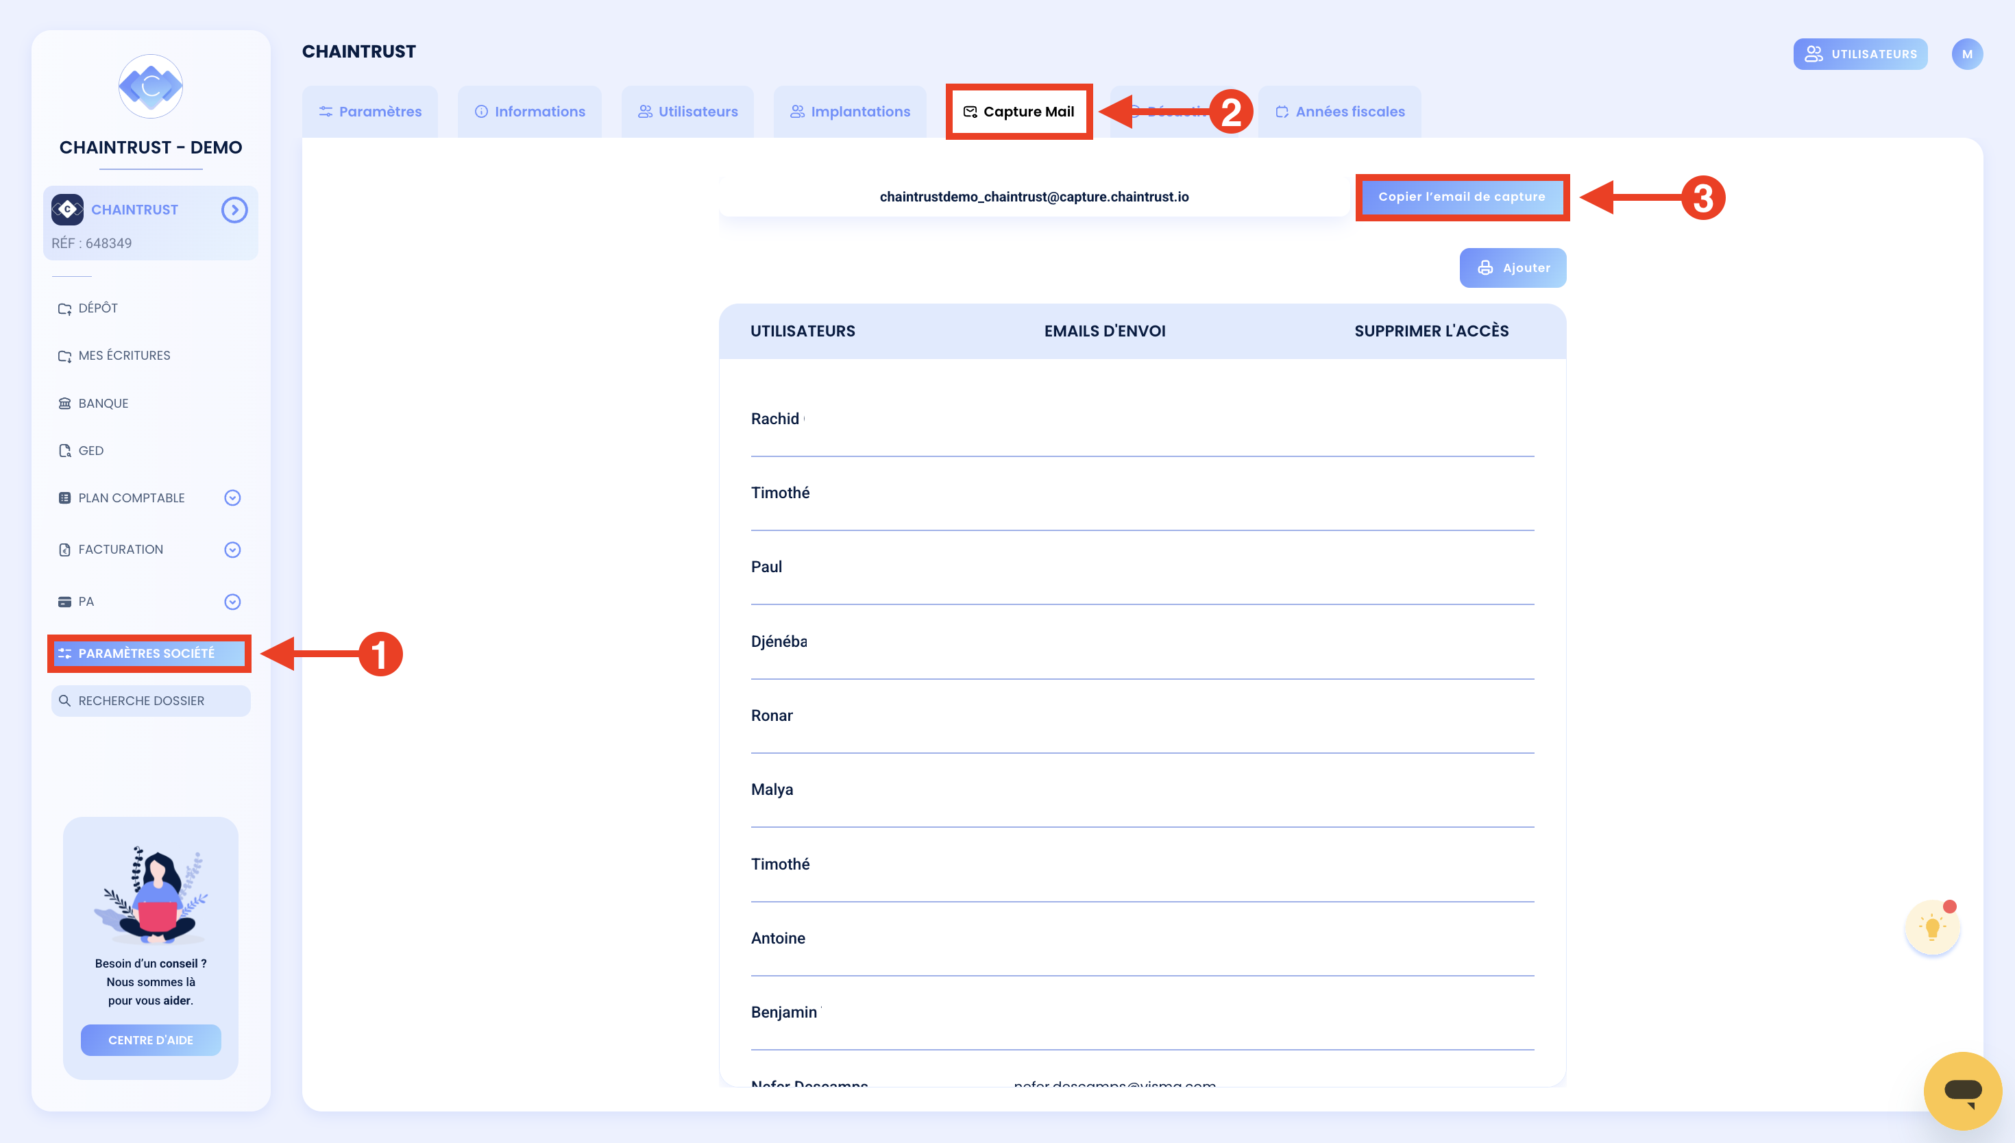This screenshot has width=2015, height=1143.
Task: Select the Paul user row
Action: coord(1142,567)
